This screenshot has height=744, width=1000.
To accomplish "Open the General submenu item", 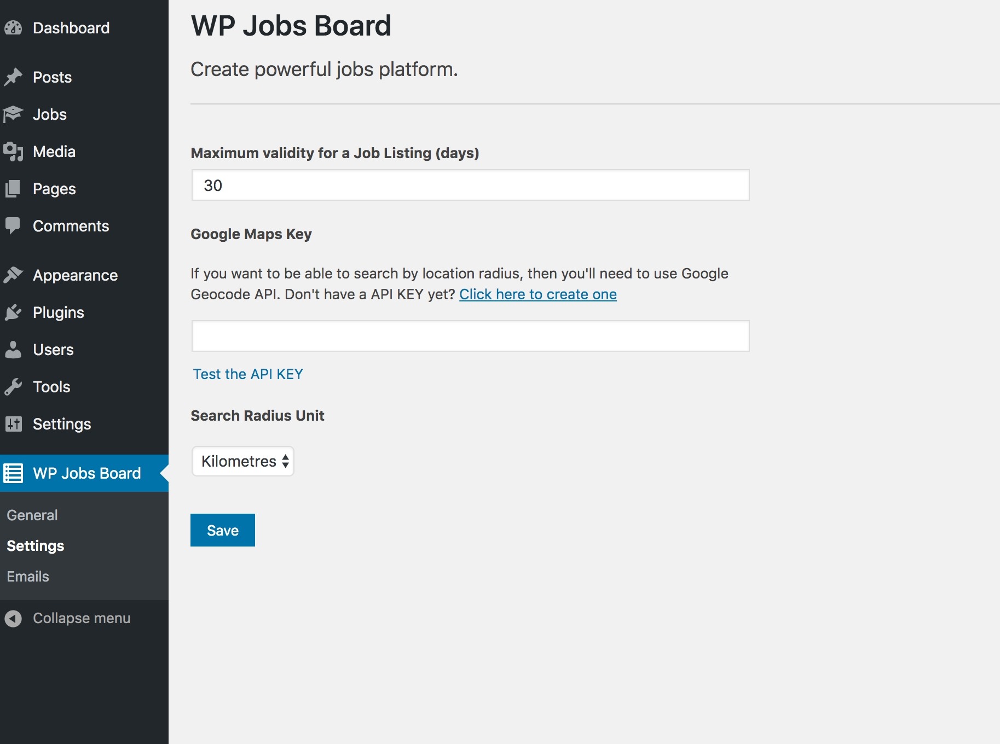I will click(32, 515).
